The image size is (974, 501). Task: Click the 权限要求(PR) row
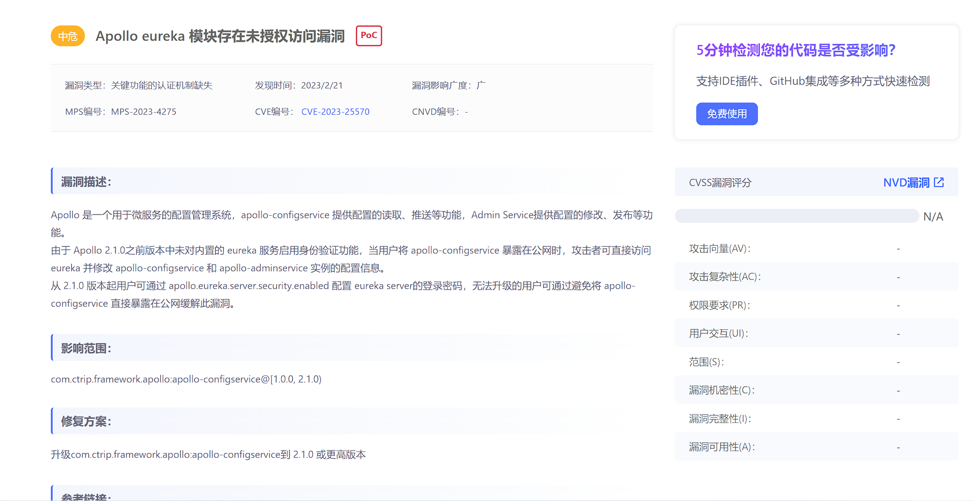817,305
